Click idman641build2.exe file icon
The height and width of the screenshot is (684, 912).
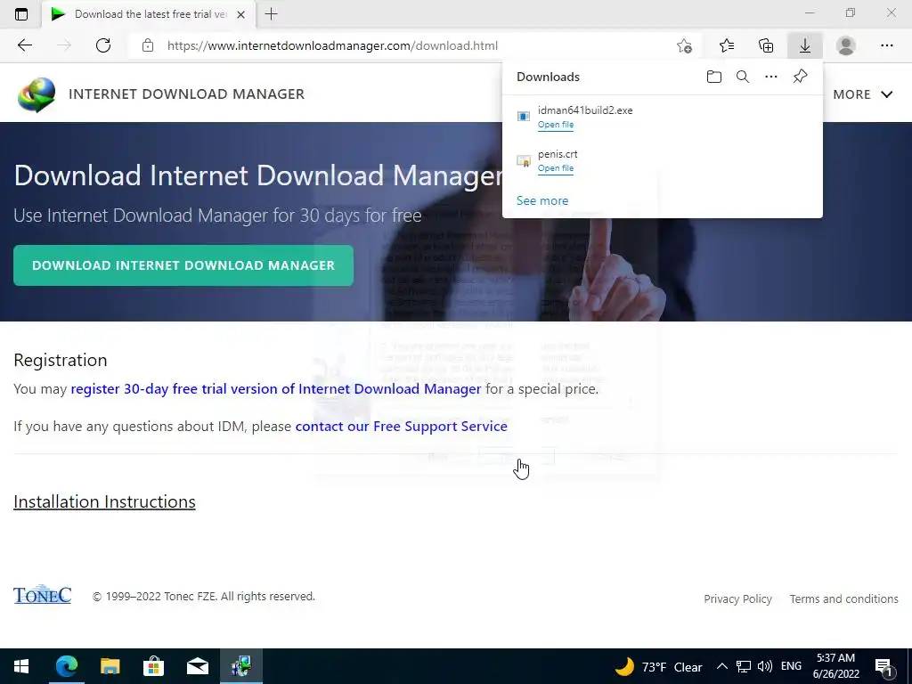tap(524, 117)
